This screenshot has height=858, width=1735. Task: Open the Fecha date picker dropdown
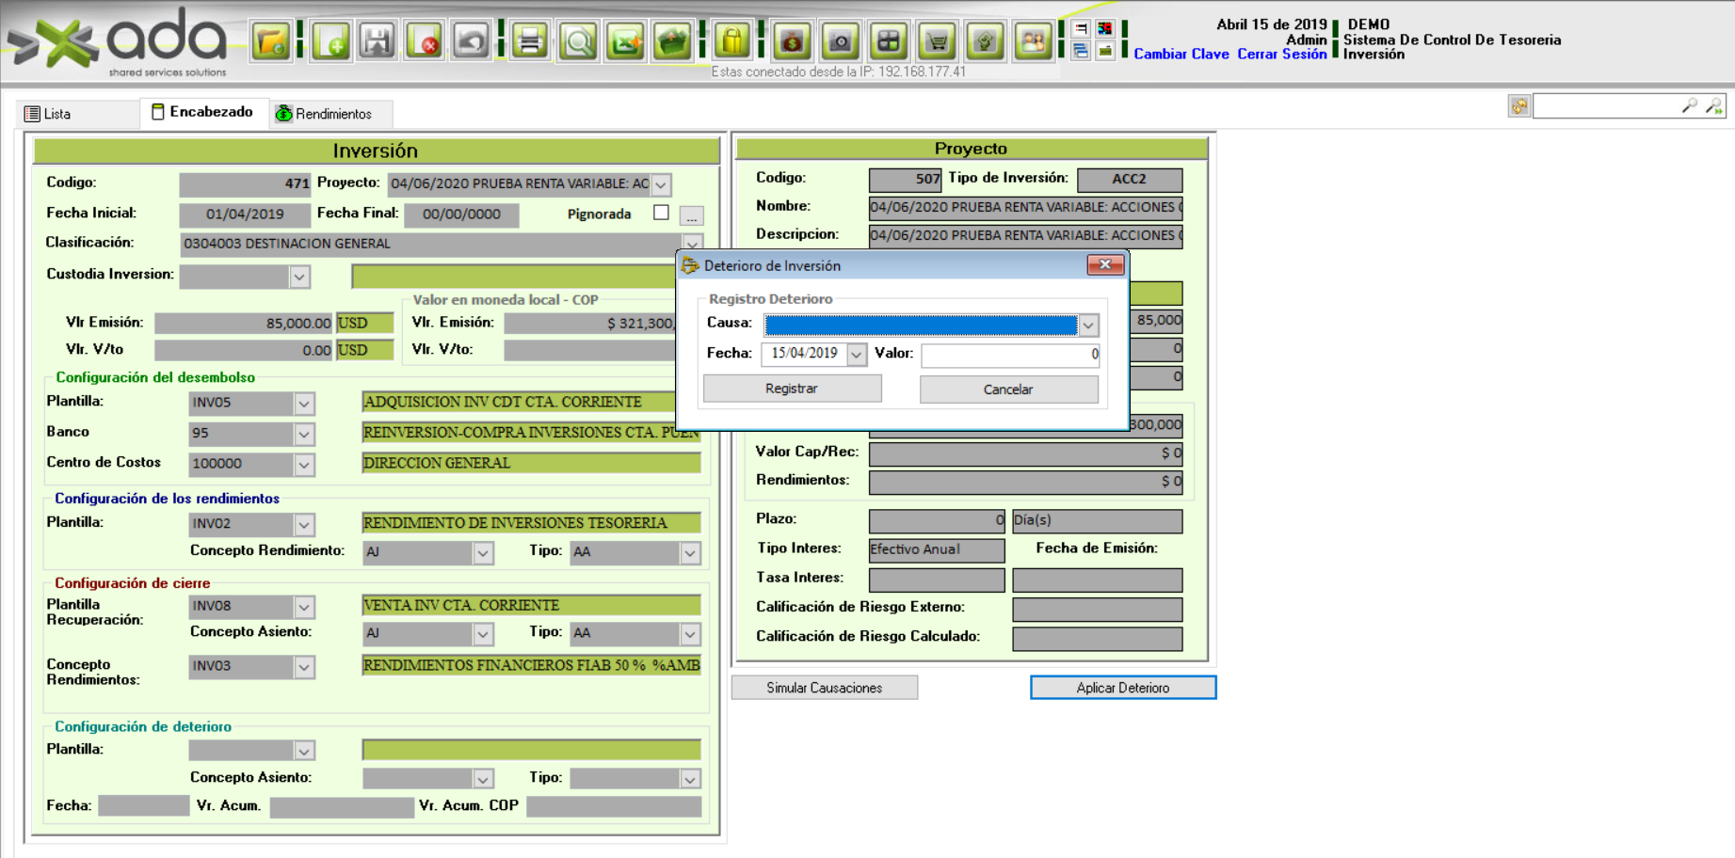pos(856,354)
